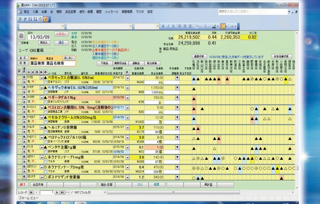
Task: Click the orange fill color swatch
Action: click(x=222, y=26)
